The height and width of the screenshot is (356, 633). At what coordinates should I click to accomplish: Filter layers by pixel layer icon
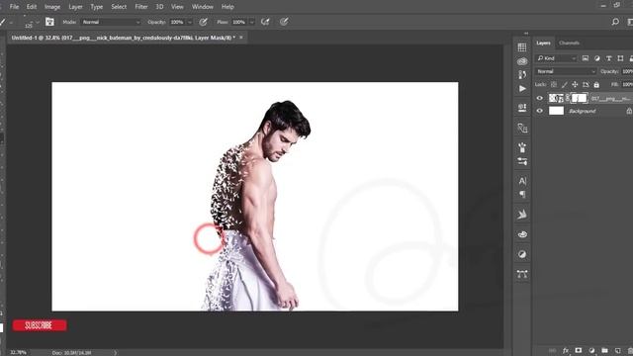pos(585,58)
